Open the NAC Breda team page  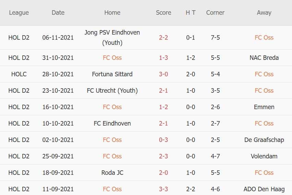264,58
